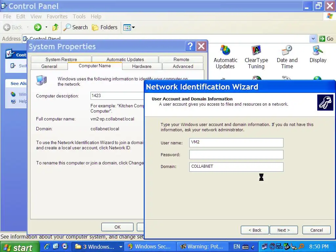Select the Computer Name tab
Screen dimensions: 336x252
pos(95,66)
